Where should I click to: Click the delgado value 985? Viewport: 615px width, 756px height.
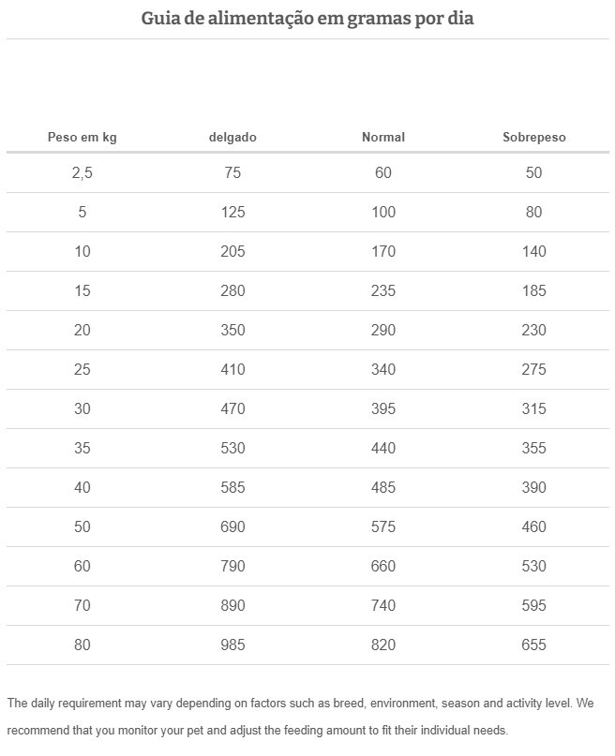(x=232, y=645)
